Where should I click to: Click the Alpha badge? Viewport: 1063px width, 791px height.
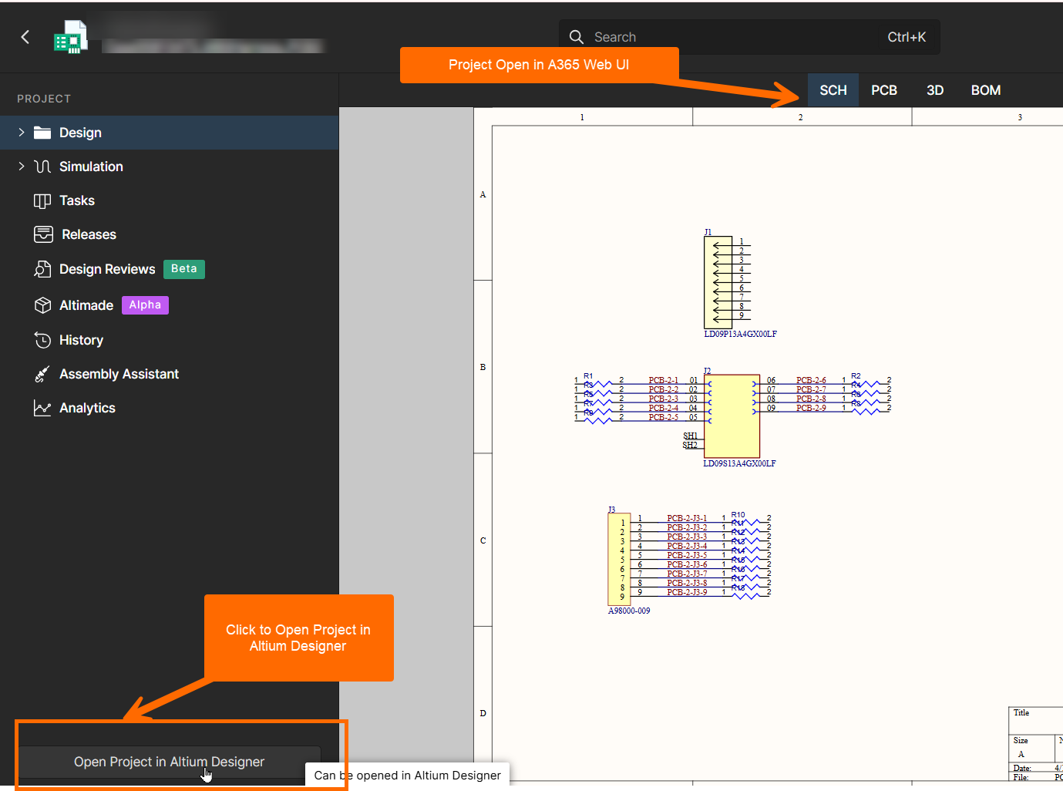point(145,305)
